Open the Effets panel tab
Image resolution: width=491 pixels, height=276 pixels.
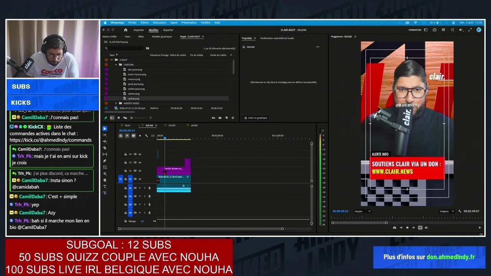pyautogui.click(x=141, y=36)
